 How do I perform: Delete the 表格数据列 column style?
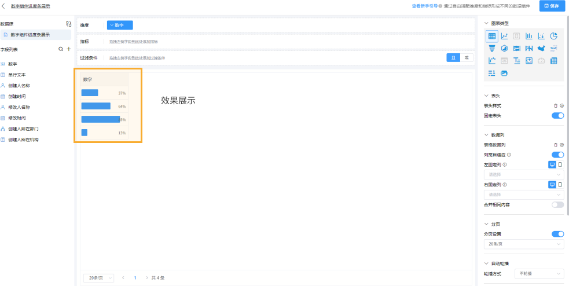(556, 145)
